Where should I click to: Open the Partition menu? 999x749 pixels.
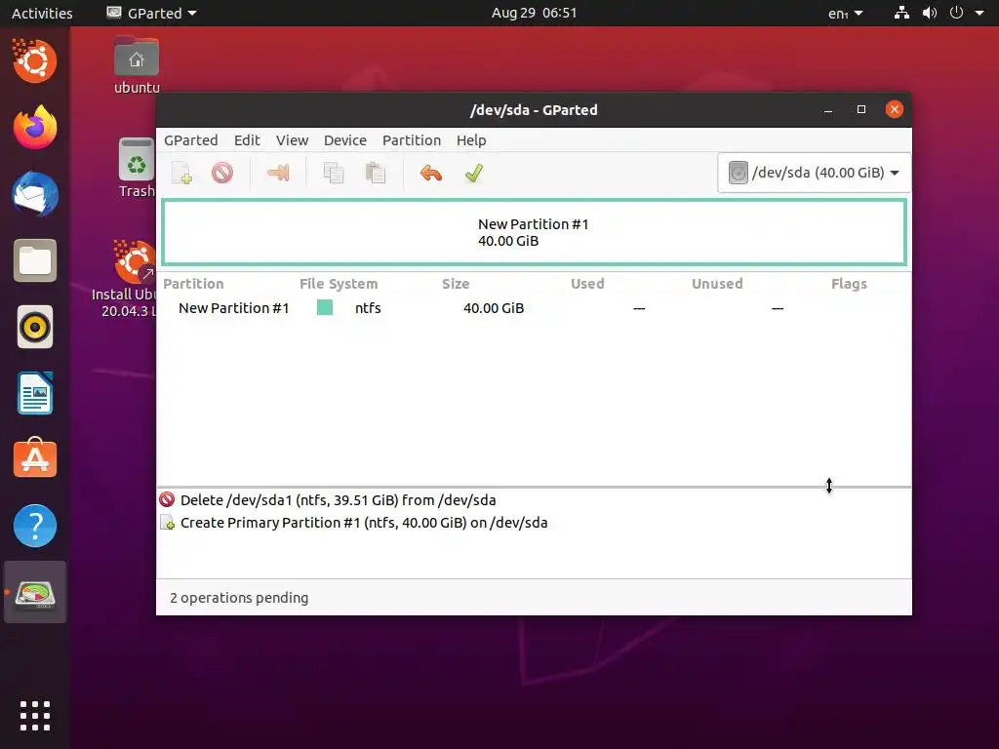click(x=411, y=140)
